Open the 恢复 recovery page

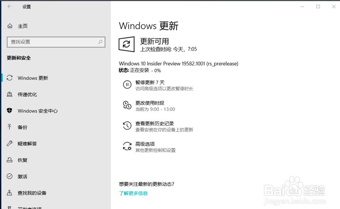click(x=22, y=160)
